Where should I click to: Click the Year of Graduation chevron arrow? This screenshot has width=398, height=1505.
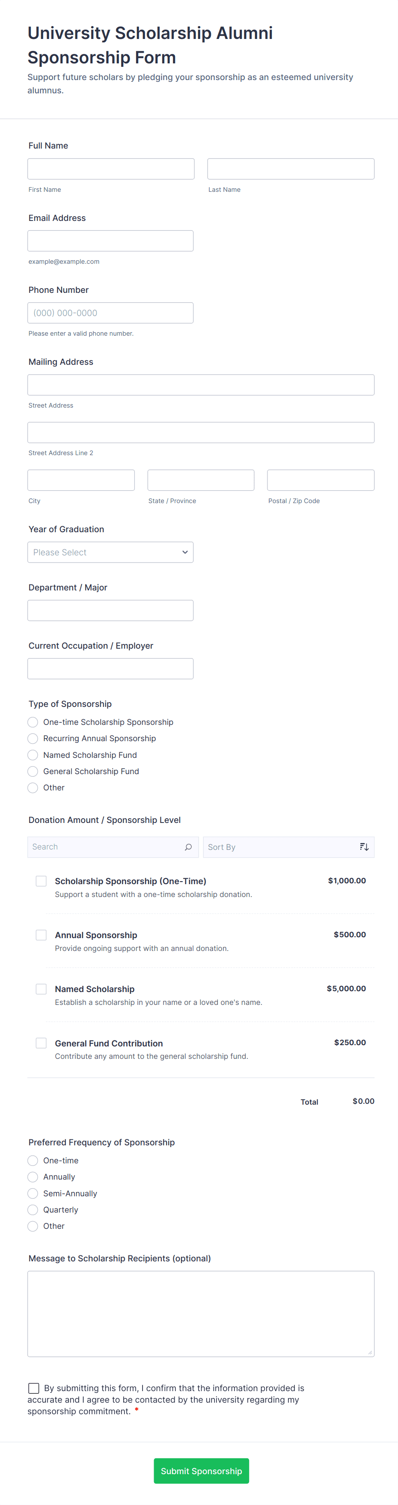[x=185, y=552]
